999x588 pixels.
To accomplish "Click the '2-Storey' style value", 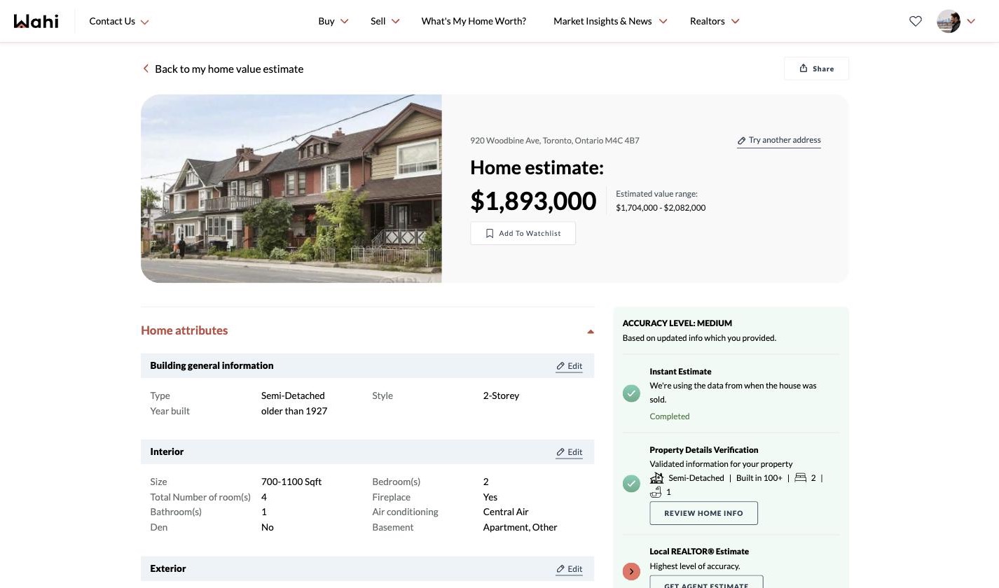I will pos(502,395).
